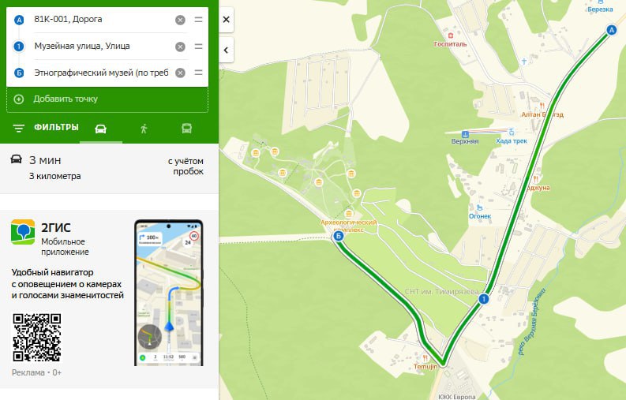
Task: Click the Госпиталь marker on the map
Action: click(x=450, y=36)
